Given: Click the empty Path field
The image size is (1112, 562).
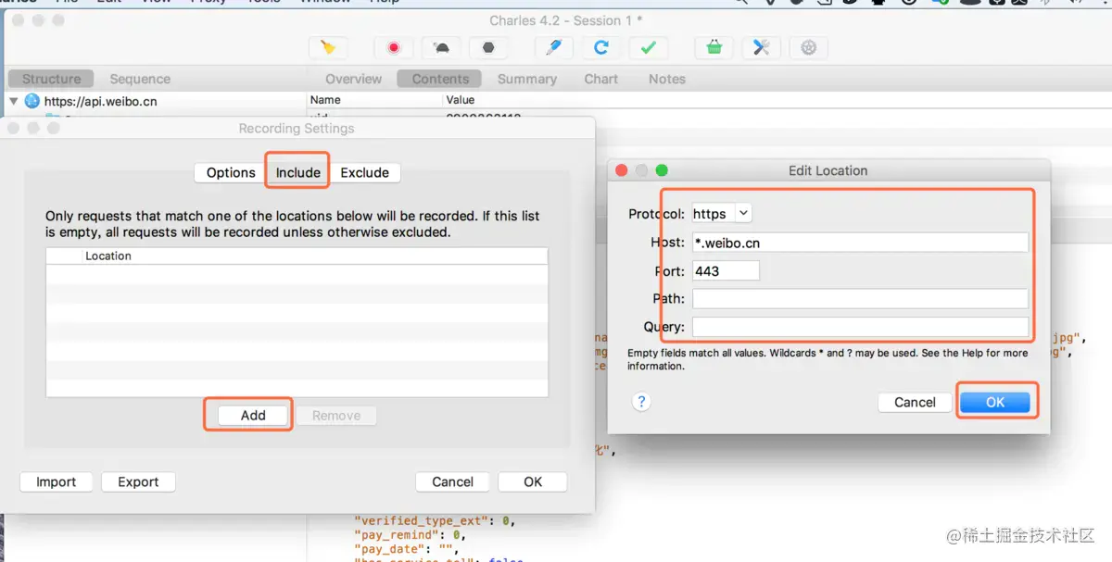Looking at the screenshot, I should (x=860, y=298).
